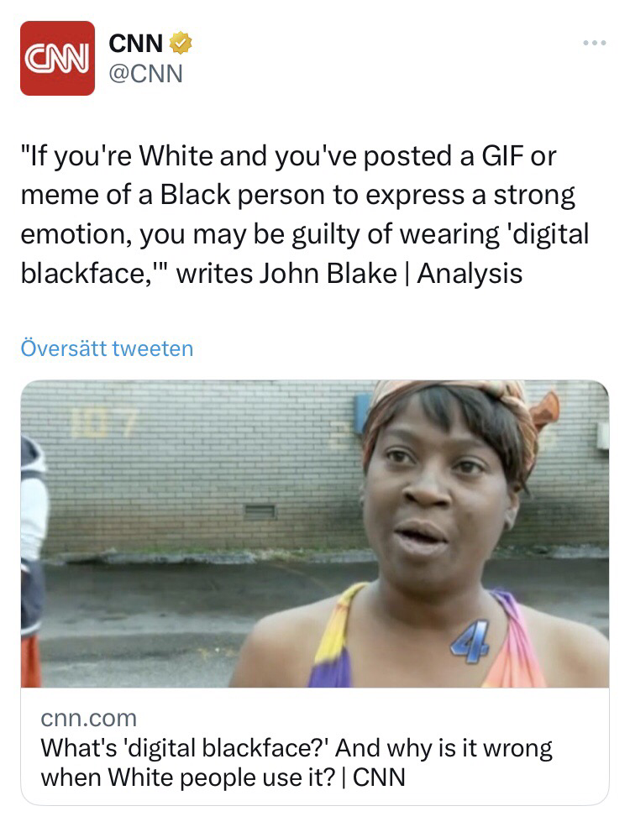Click "when White people use it? | CNN" line
Screen dimensions: 630x827
click(x=223, y=777)
